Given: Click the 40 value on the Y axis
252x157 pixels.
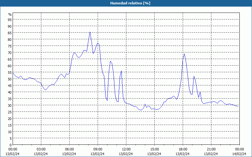Looking at the screenshot, I should (10, 92).
